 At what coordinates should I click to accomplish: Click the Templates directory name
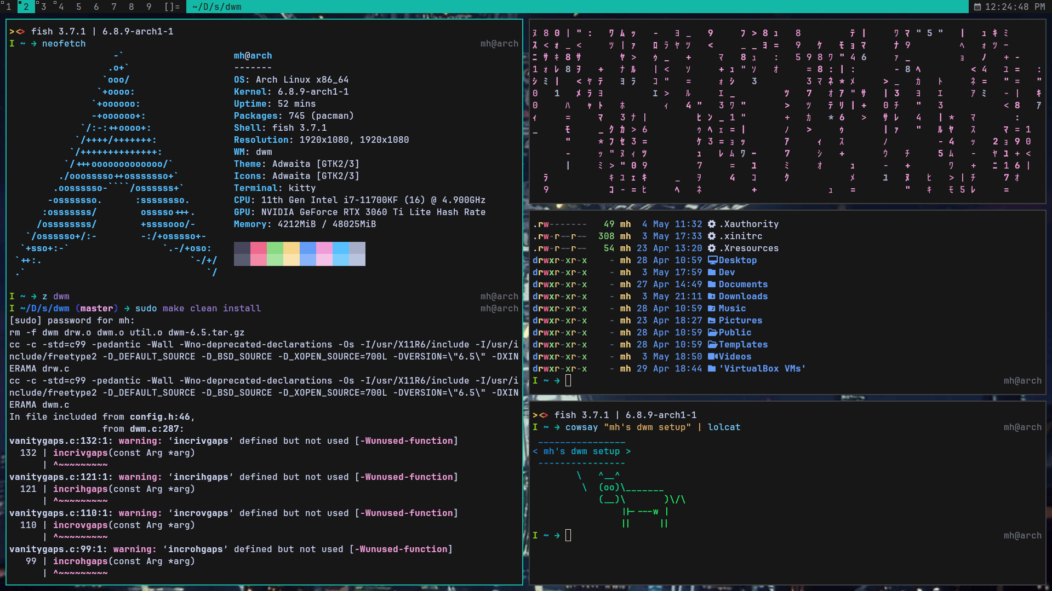(x=743, y=344)
